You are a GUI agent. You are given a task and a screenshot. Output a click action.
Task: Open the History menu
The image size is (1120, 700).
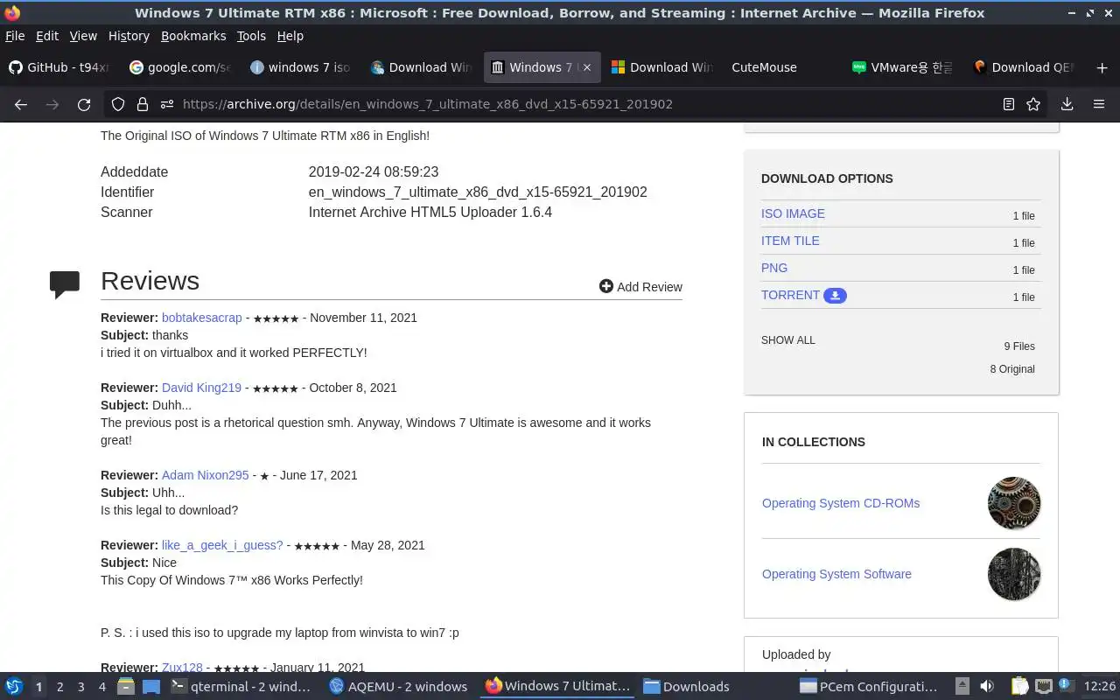129,36
